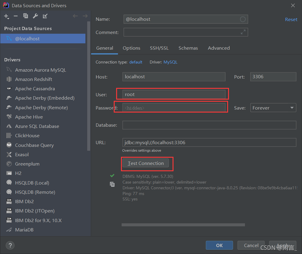Focus the Name input field
The image size is (302, 254).
click(186, 19)
